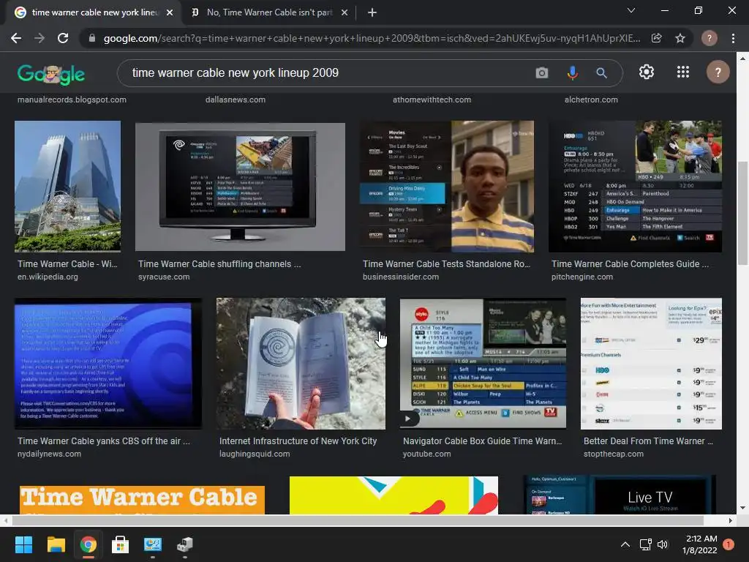Click the nydailynews.com source text
Screen dimensions: 749x562
point(49,454)
